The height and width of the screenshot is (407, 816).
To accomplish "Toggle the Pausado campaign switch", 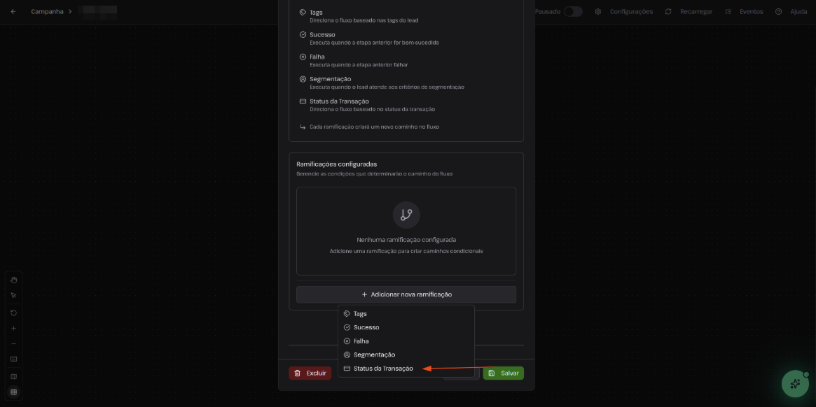I will [572, 12].
